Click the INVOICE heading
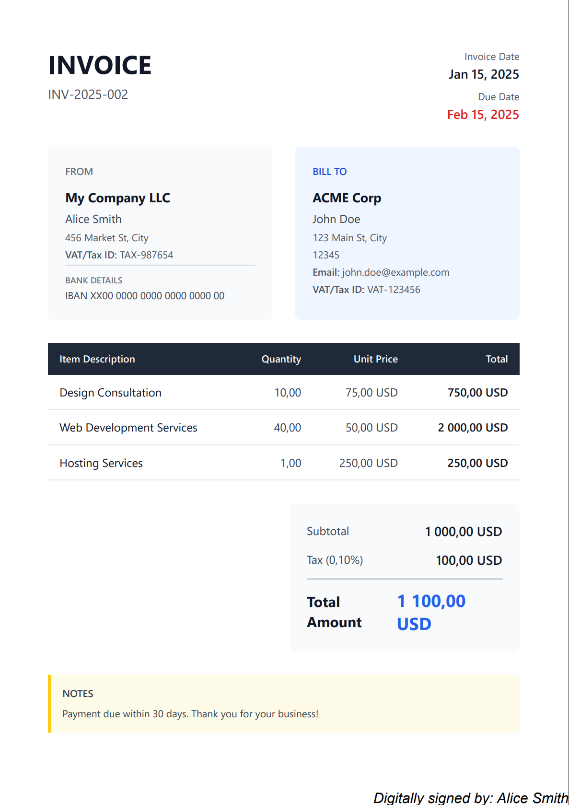The height and width of the screenshot is (805, 569). (x=100, y=65)
